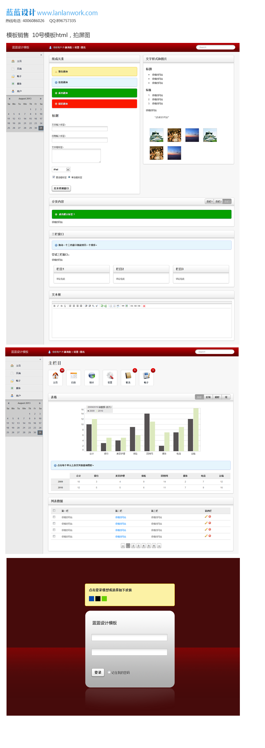Click the red X icon in editor toolbar
Image resolution: width=265 pixels, height=748 pixels.
[144, 306]
